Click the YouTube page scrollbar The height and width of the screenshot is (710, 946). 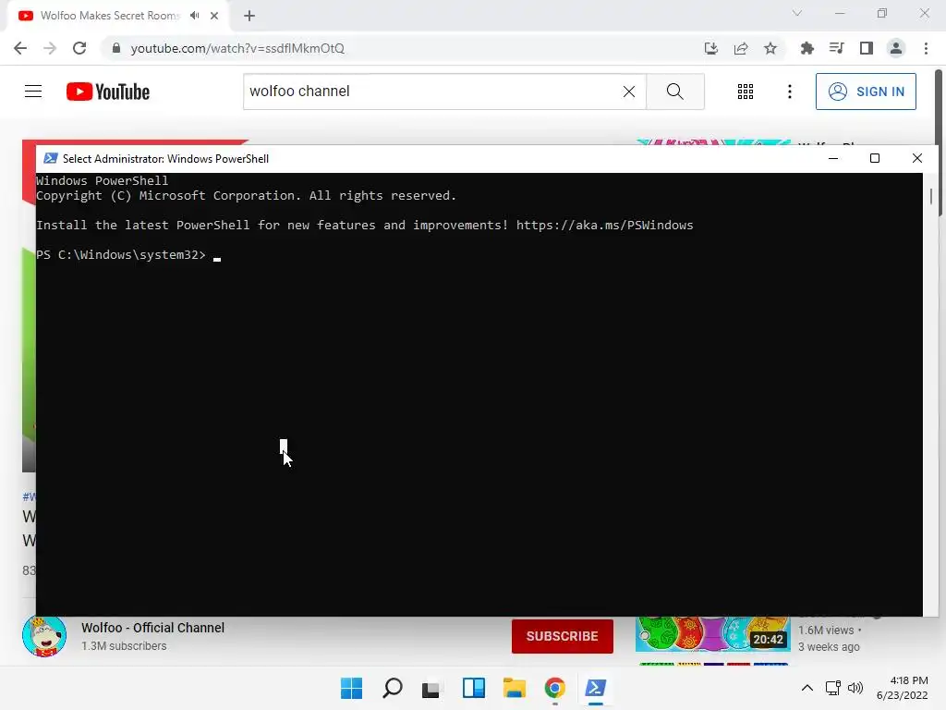[940, 141]
